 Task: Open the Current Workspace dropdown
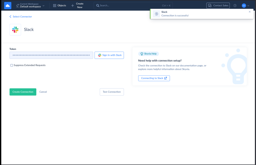(x=30, y=6)
